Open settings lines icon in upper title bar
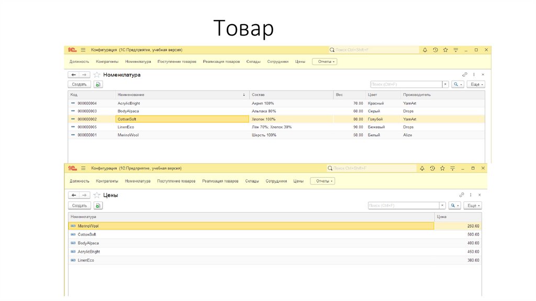The image size is (536, 301). [x=456, y=50]
